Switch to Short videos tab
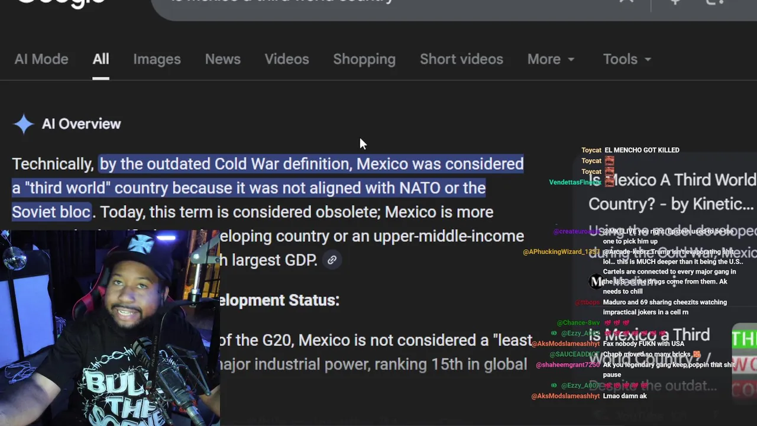The height and width of the screenshot is (426, 757). pos(461,59)
